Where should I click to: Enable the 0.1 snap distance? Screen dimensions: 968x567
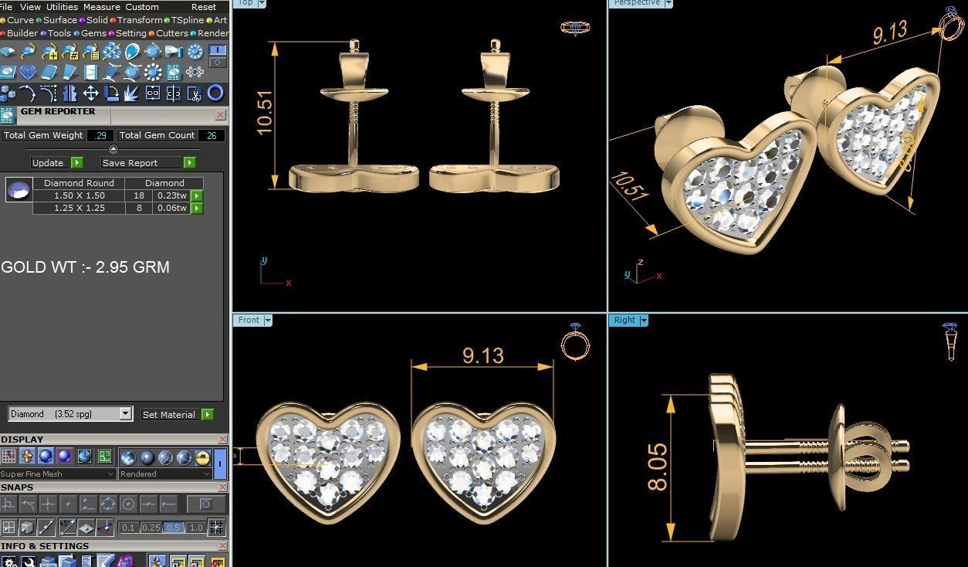pyautogui.click(x=128, y=528)
